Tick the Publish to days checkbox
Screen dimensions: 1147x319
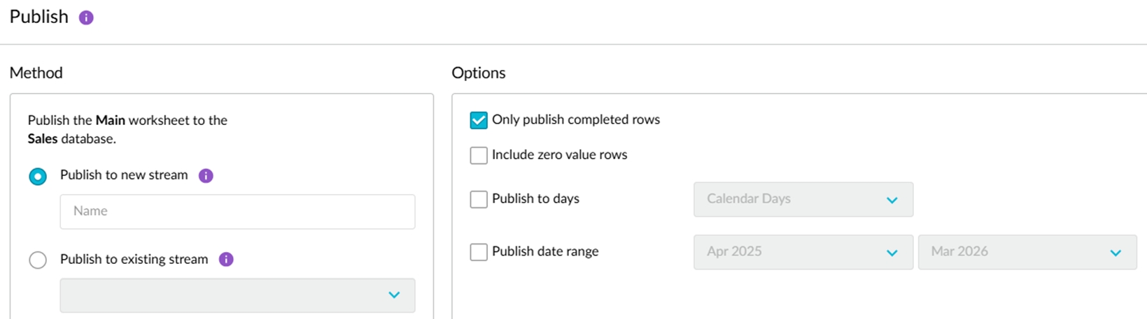[479, 199]
